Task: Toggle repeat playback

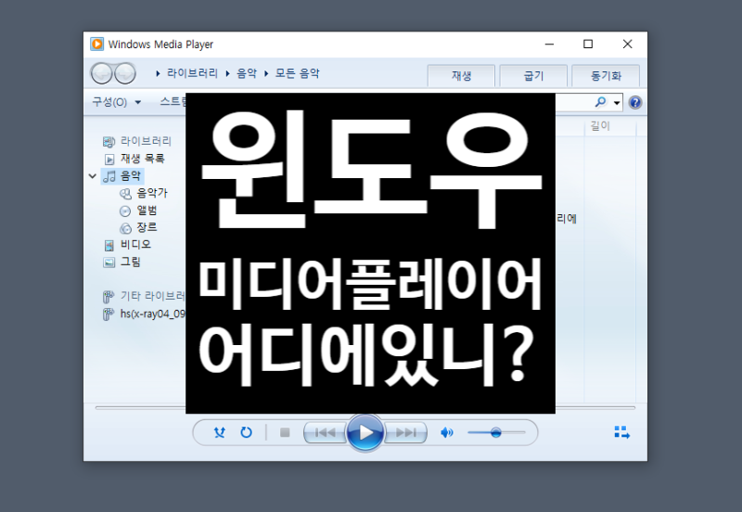Action: (246, 432)
